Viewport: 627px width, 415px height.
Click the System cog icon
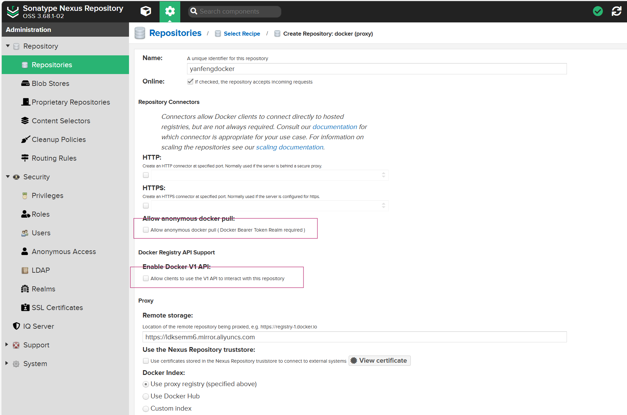(16, 364)
